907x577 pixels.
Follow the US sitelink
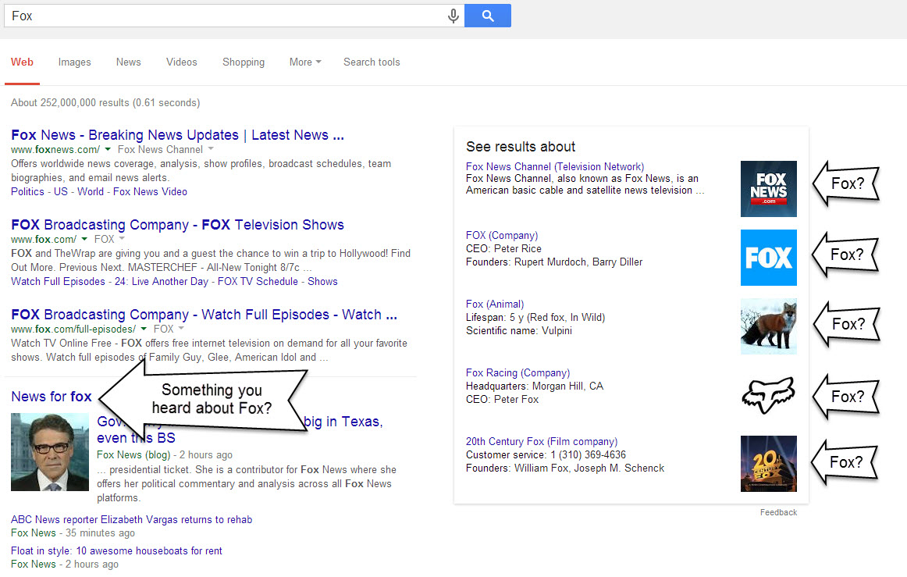coord(61,191)
